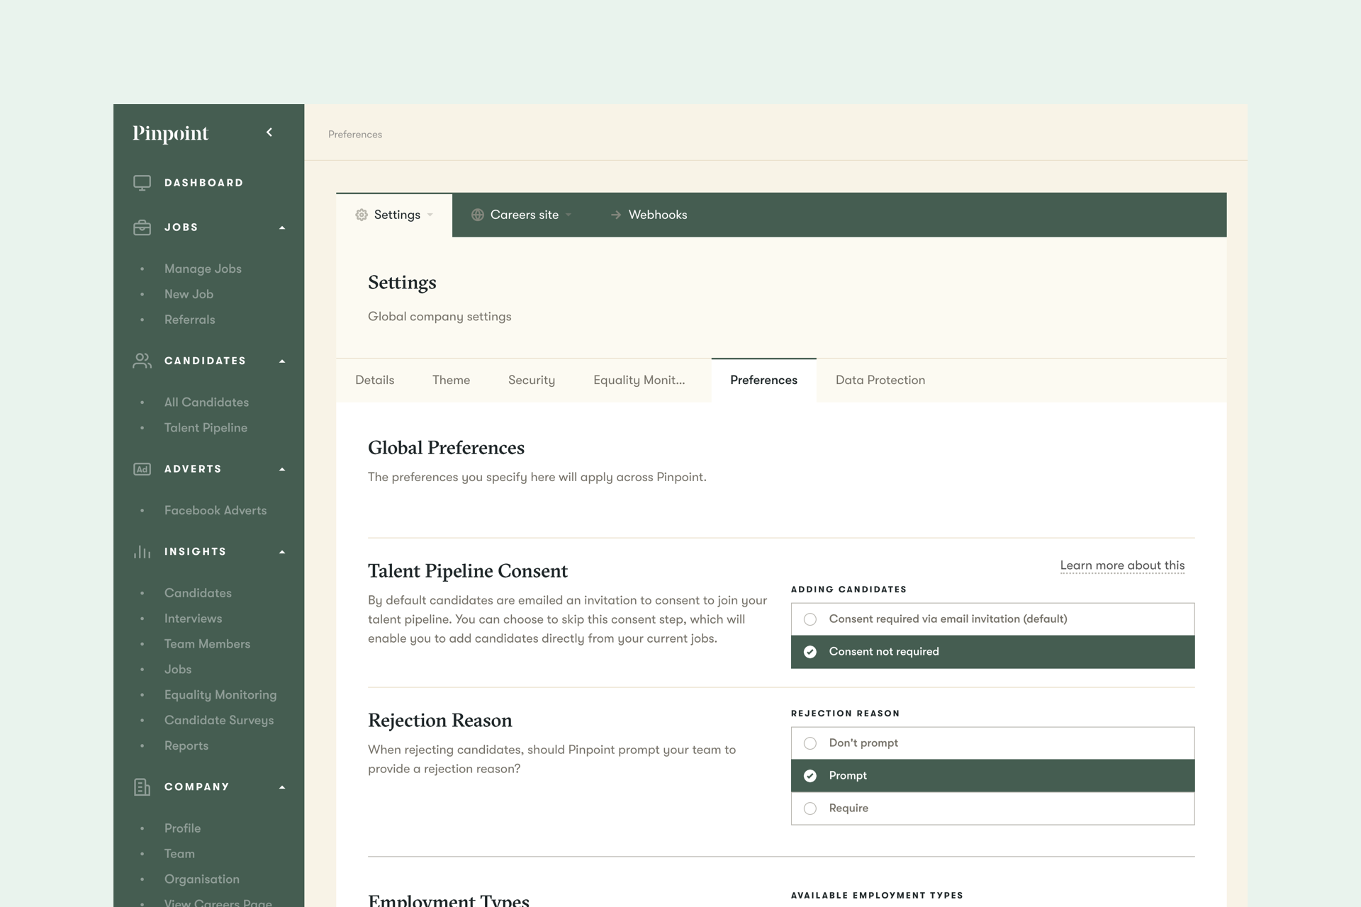
Task: Open Learn more about this link
Action: [1121, 565]
